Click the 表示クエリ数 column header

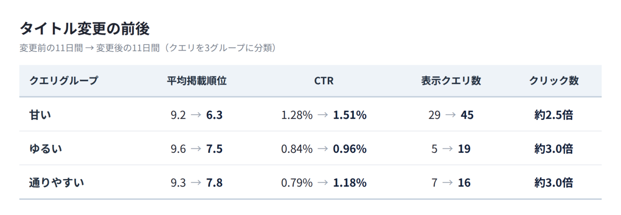(x=451, y=81)
